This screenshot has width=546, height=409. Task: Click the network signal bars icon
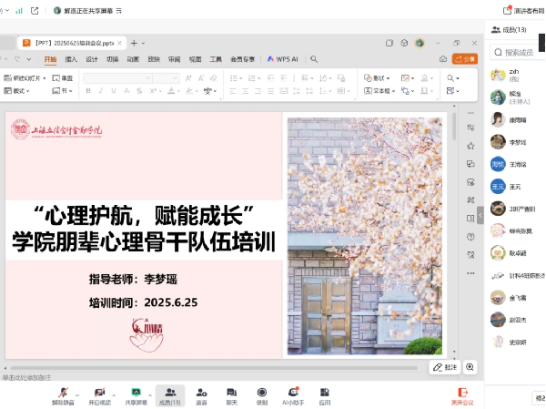[x=19, y=11]
